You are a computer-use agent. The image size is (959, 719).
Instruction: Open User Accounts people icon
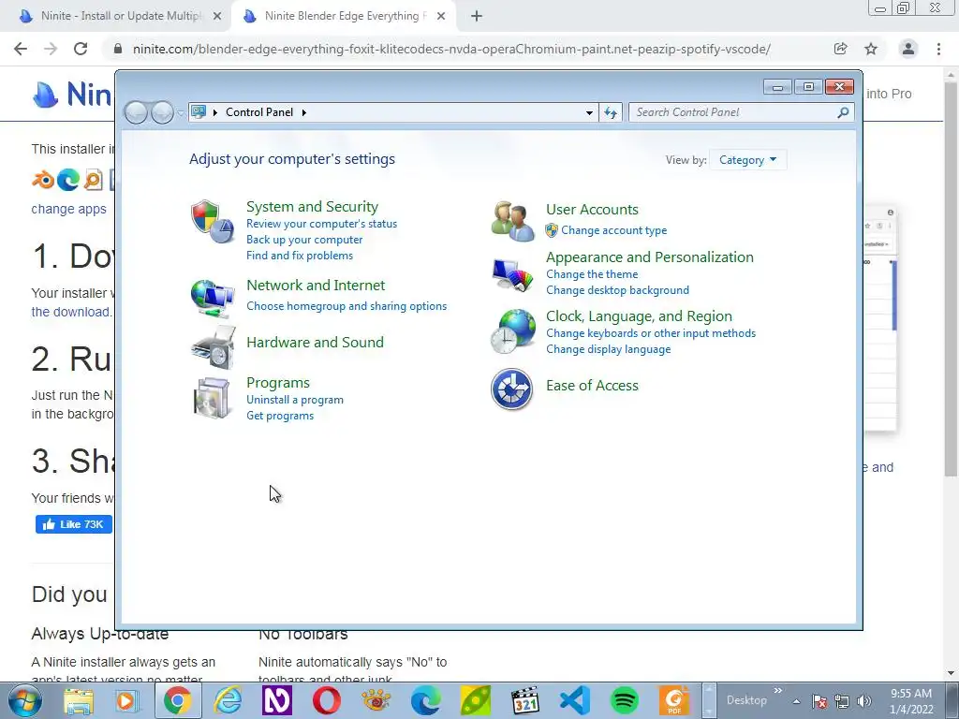(x=512, y=221)
